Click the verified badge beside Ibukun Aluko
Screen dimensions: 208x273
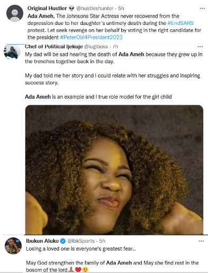[x=62, y=241]
